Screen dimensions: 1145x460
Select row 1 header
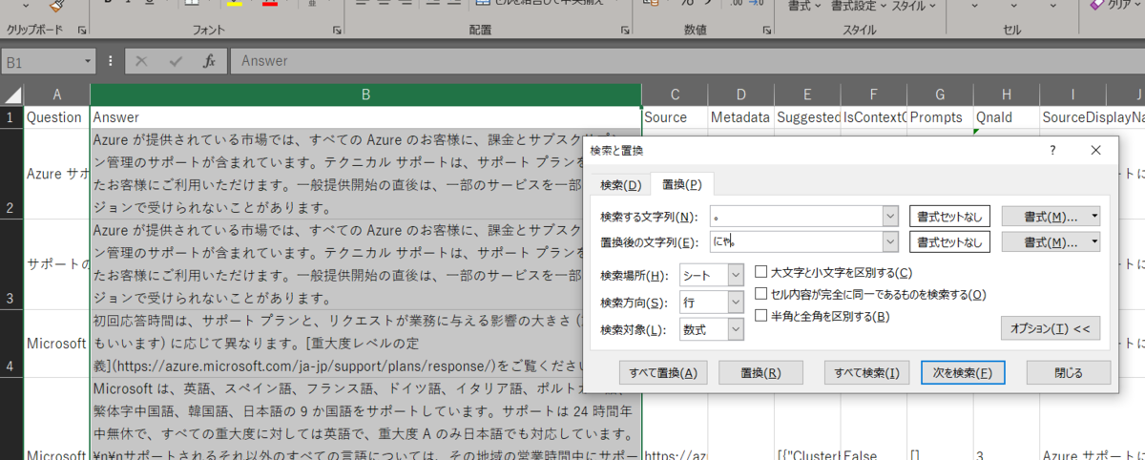[x=11, y=117]
